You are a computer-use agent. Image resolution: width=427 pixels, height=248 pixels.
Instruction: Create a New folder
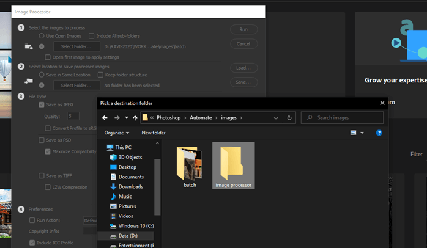coord(154,133)
